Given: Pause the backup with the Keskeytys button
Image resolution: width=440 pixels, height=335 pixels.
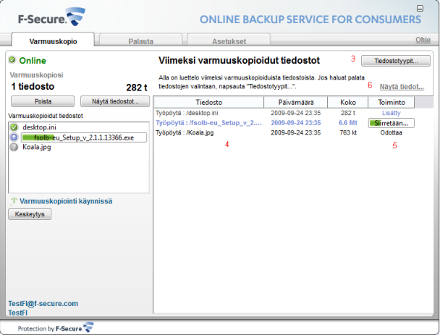Looking at the screenshot, I should (x=30, y=214).
